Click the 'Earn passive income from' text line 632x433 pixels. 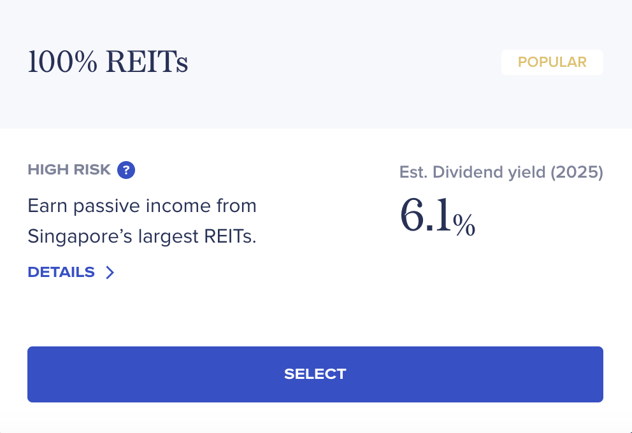142,206
